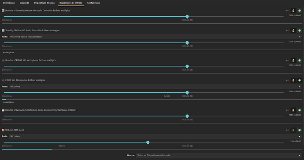Toggle fallback for Monitor of GA104 HDMI 2
The width and height of the screenshot is (304, 160).
tap(299, 110)
